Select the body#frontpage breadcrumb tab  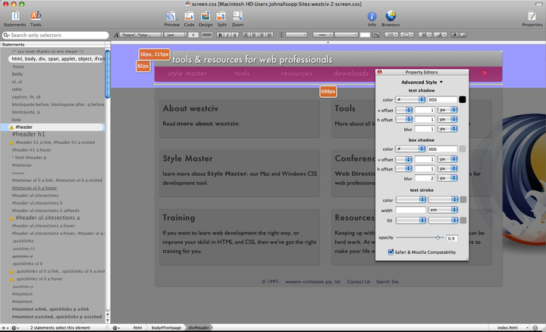coord(168,327)
